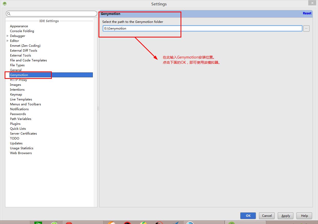318x224 pixels.
Task: Click the Genymotion panel heading
Action: point(111,14)
